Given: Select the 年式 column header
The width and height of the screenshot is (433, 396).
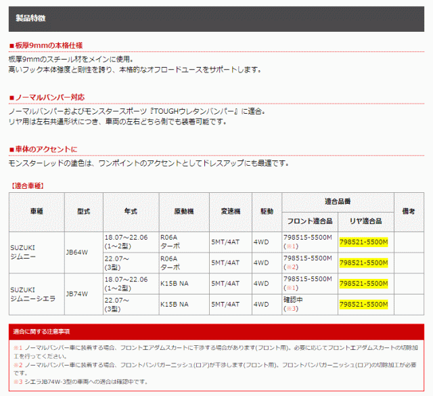Looking at the screenshot, I should 131,211.
